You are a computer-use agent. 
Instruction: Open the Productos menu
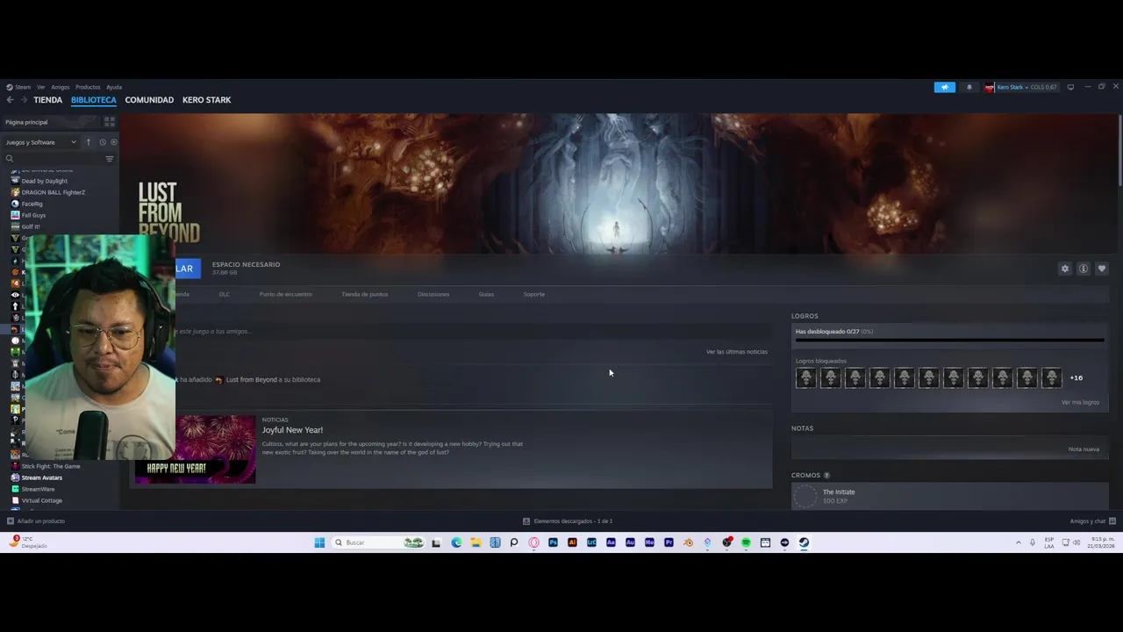coord(88,87)
